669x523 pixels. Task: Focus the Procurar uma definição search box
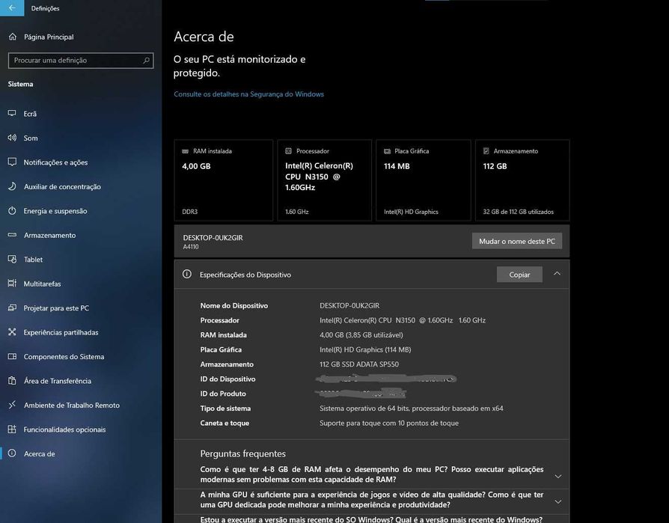[81, 60]
